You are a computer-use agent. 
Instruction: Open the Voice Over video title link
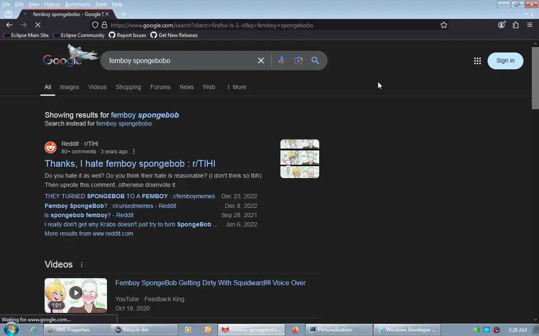coord(211,283)
